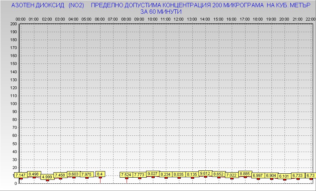The width and height of the screenshot is (316, 191).
Task: Select the 8.135 value label
Action: 192,174
